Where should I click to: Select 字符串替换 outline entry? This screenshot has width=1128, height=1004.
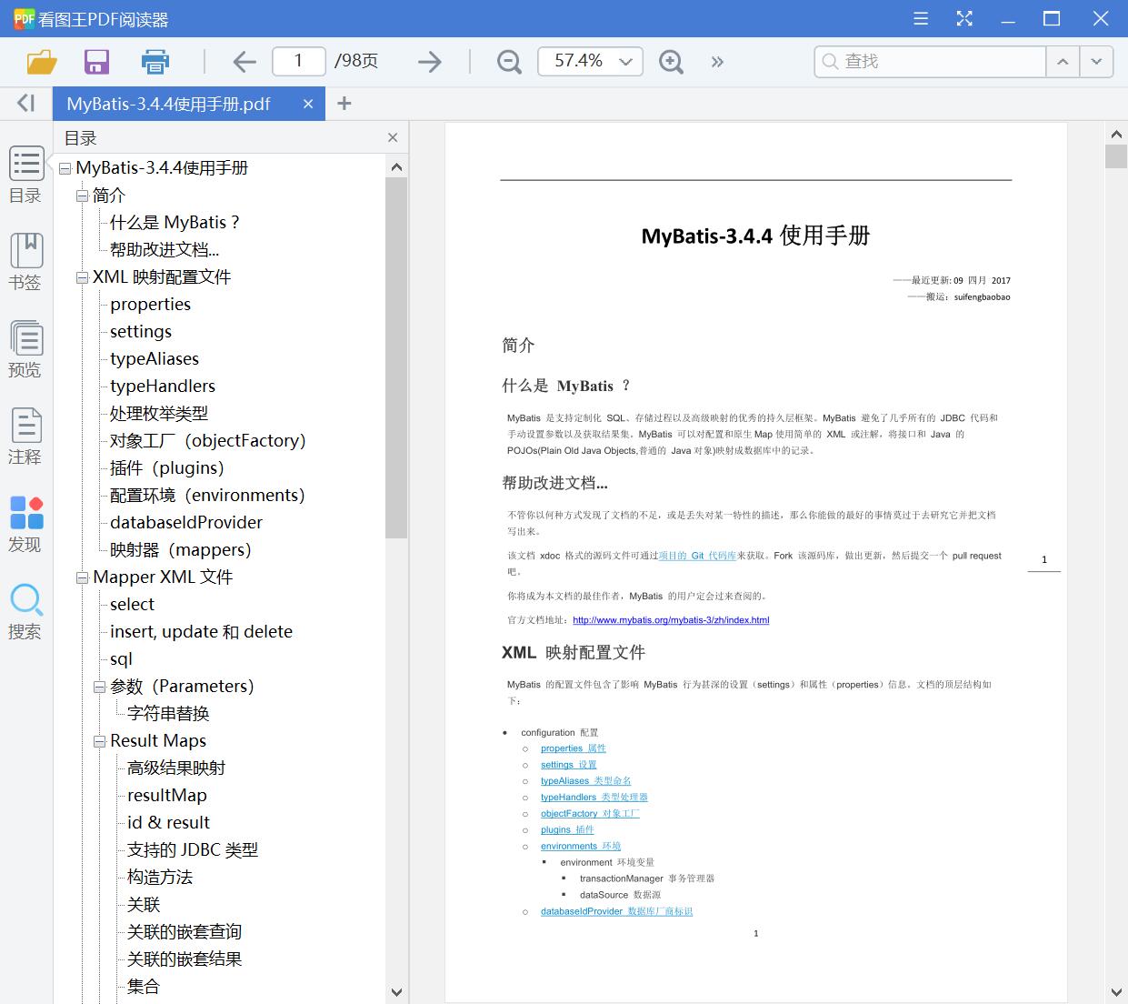pos(169,714)
